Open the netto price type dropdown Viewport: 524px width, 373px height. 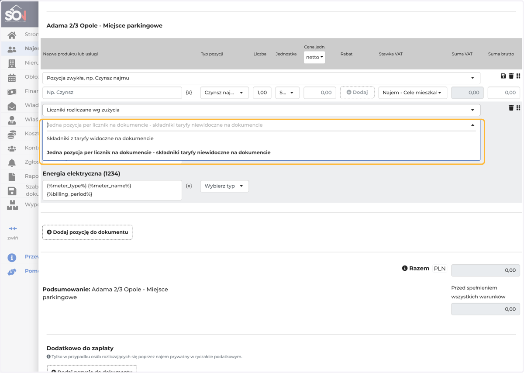[x=314, y=57]
